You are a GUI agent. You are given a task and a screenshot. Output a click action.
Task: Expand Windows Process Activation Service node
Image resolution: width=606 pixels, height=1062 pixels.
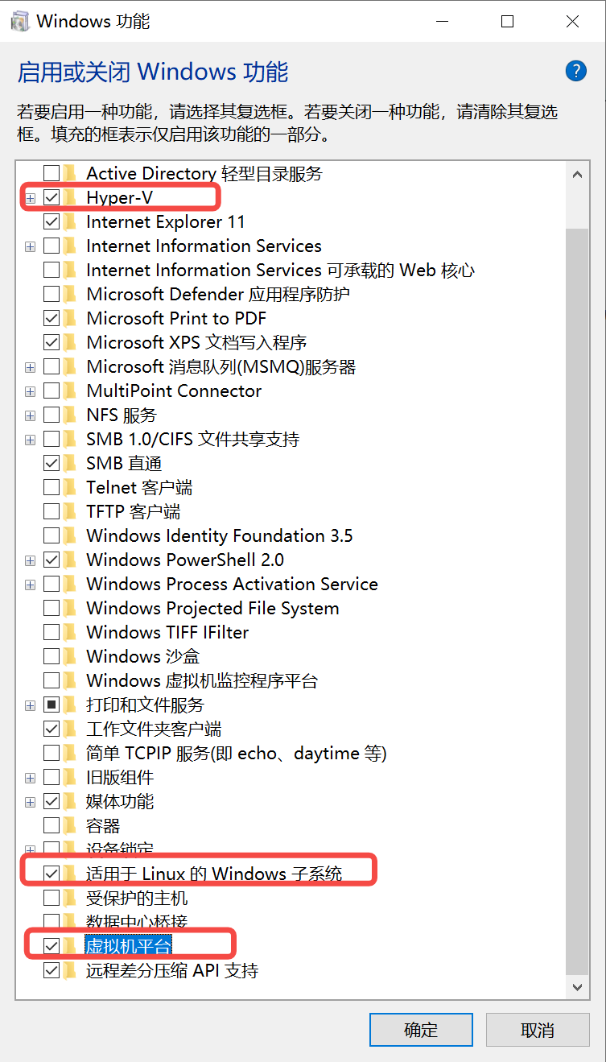point(31,585)
